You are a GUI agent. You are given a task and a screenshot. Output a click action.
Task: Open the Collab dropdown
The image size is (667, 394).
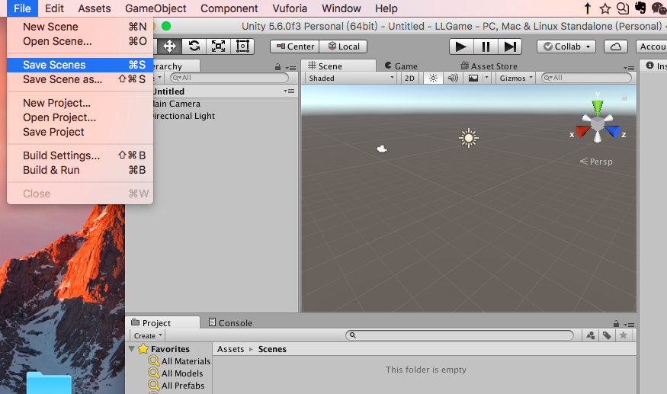566,46
